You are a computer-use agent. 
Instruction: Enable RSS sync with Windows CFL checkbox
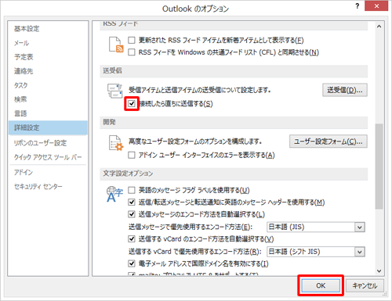click(132, 52)
